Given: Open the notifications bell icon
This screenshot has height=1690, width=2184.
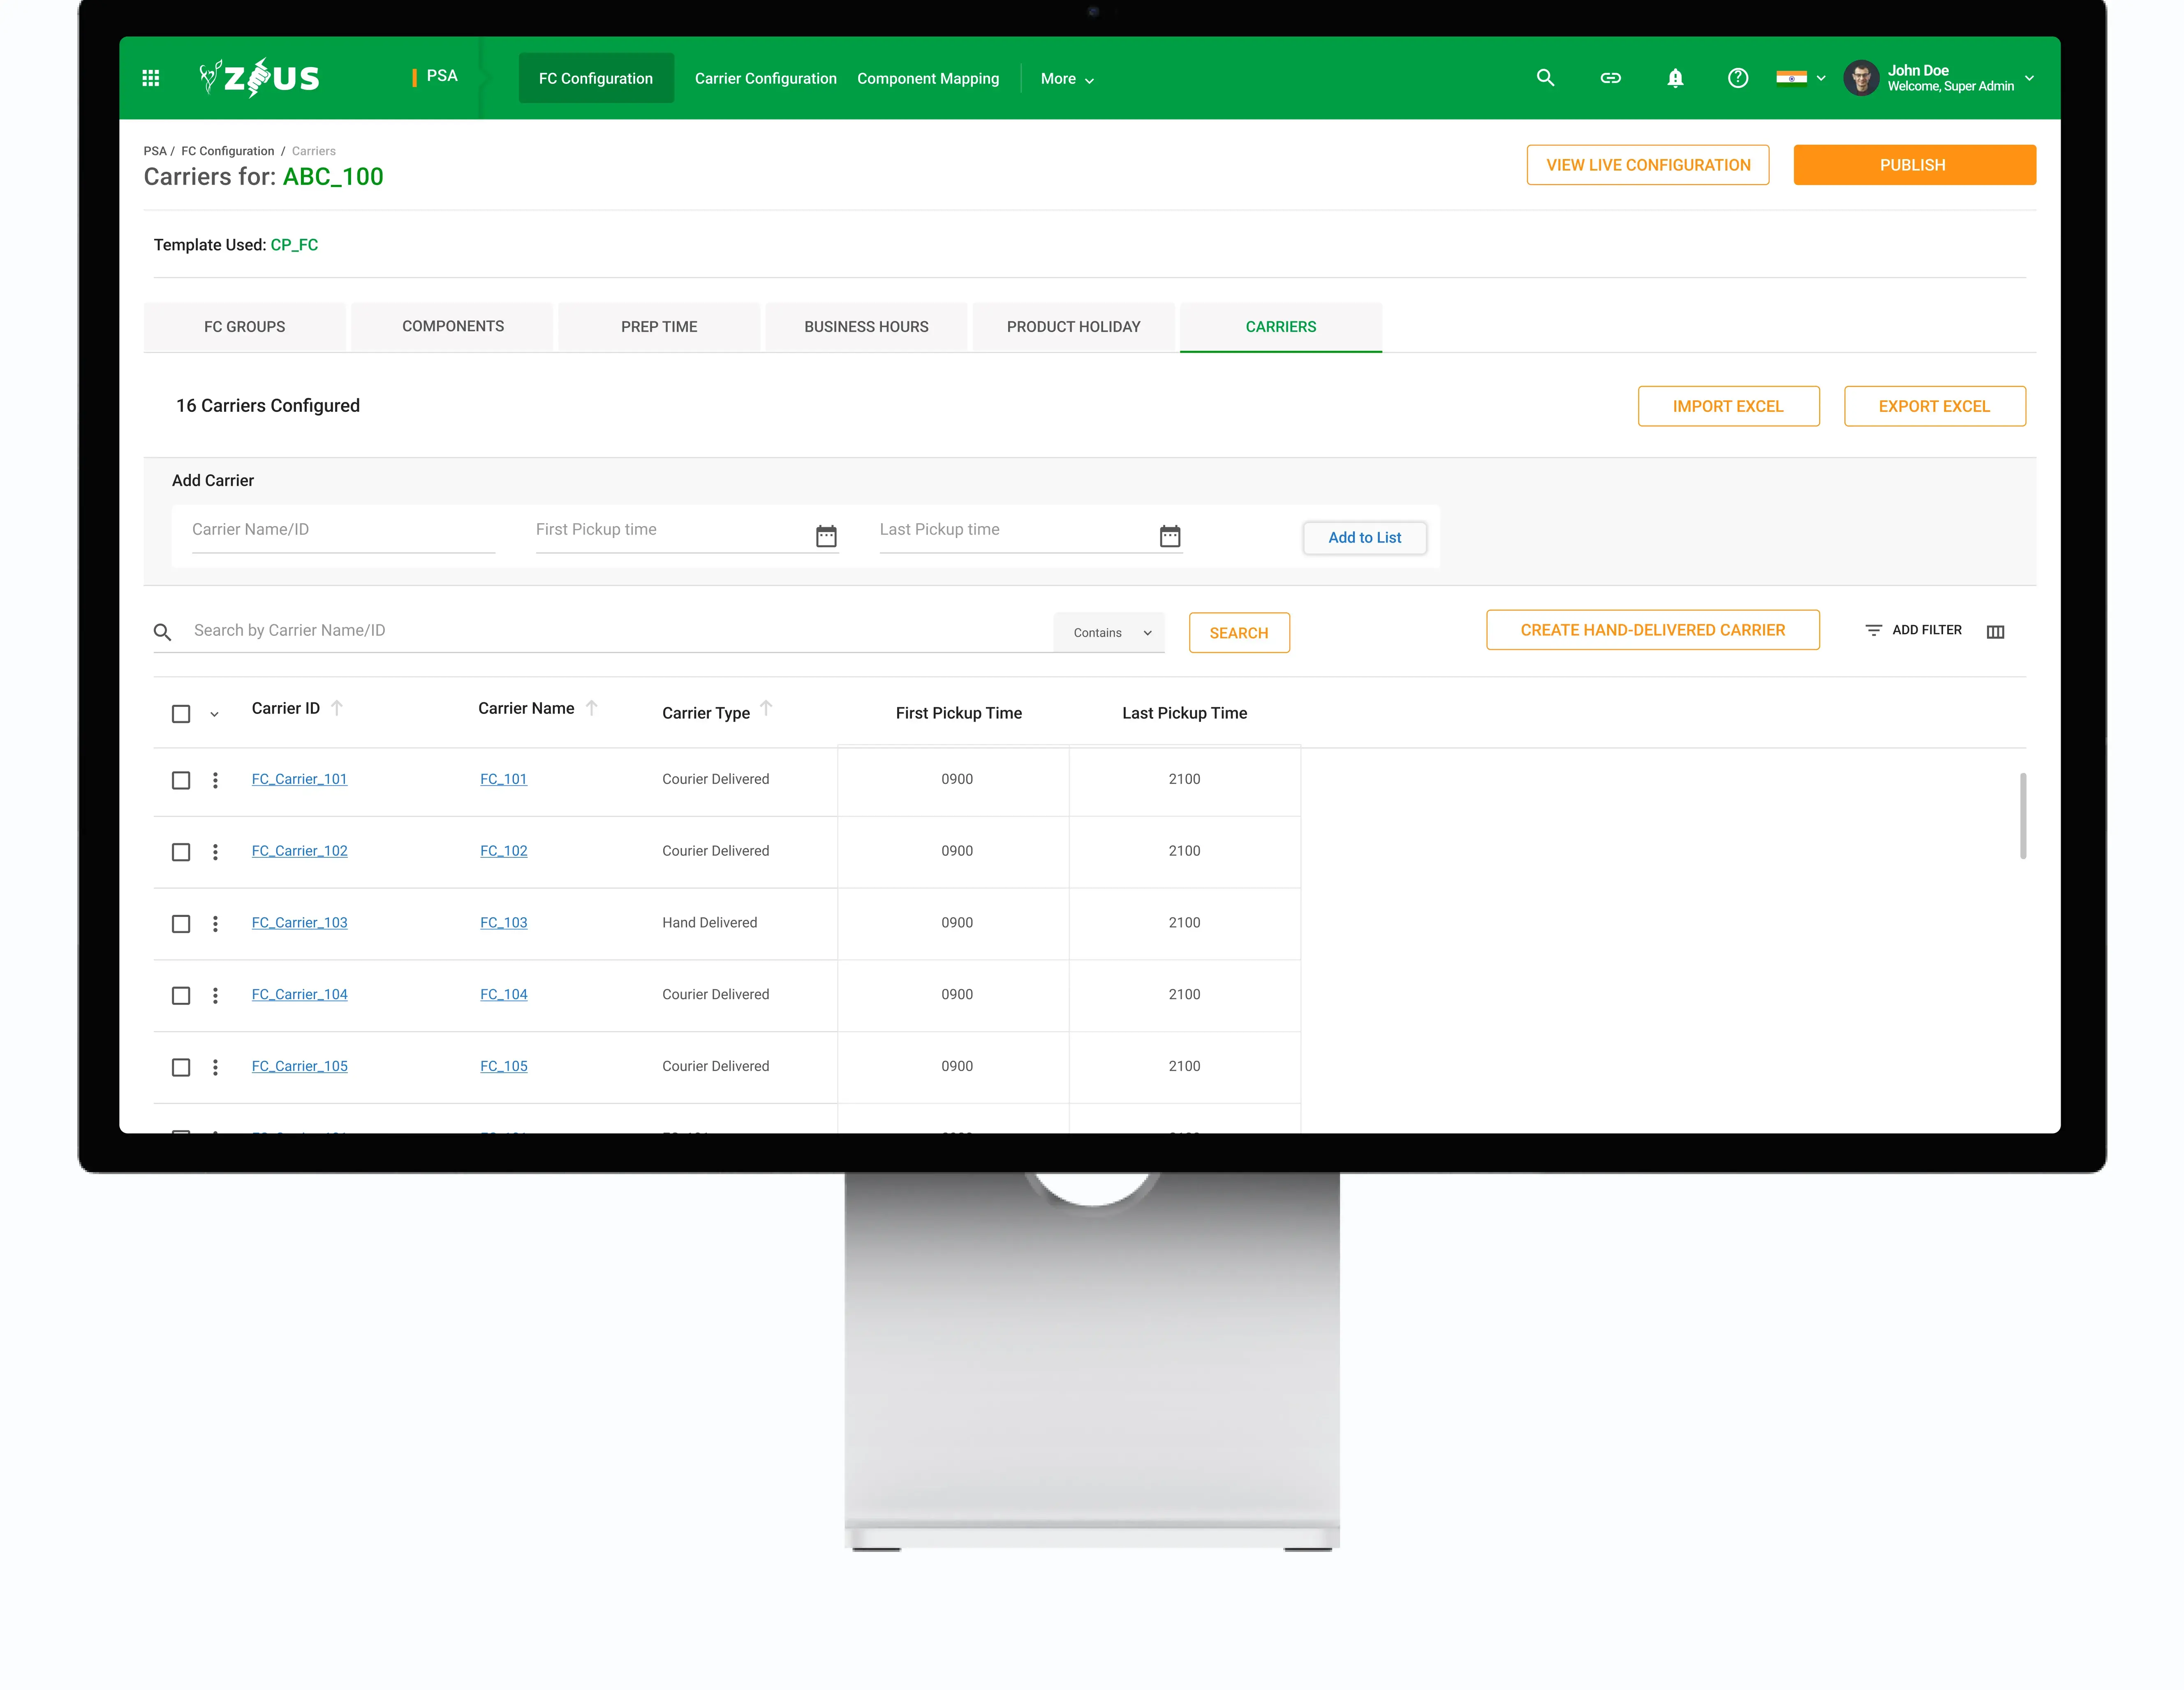Looking at the screenshot, I should pyautogui.click(x=1675, y=78).
